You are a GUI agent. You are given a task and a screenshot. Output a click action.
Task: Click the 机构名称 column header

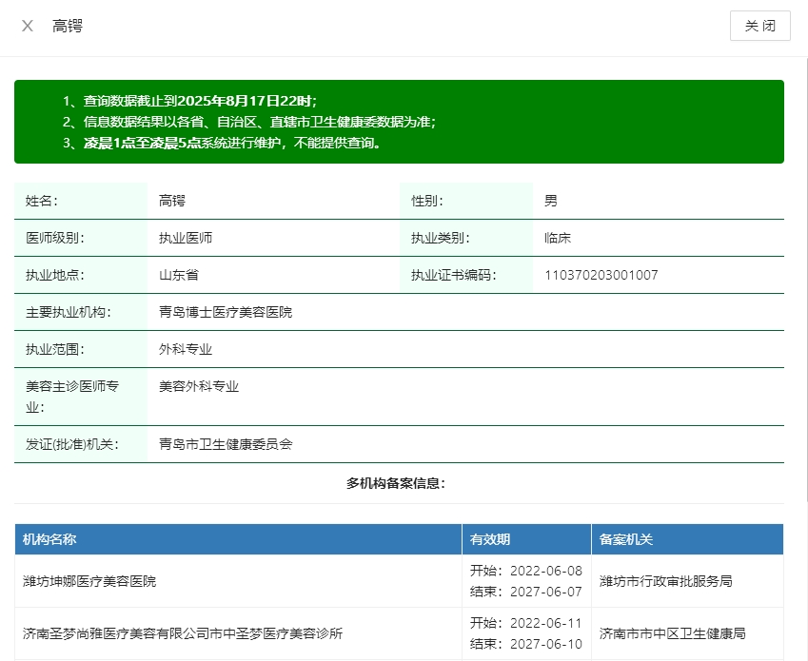click(x=49, y=539)
